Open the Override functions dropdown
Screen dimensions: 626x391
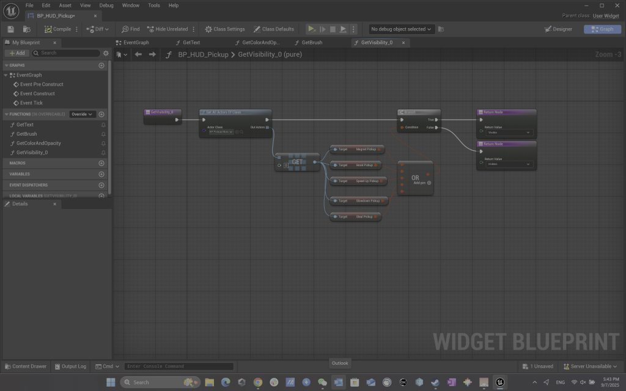click(82, 114)
